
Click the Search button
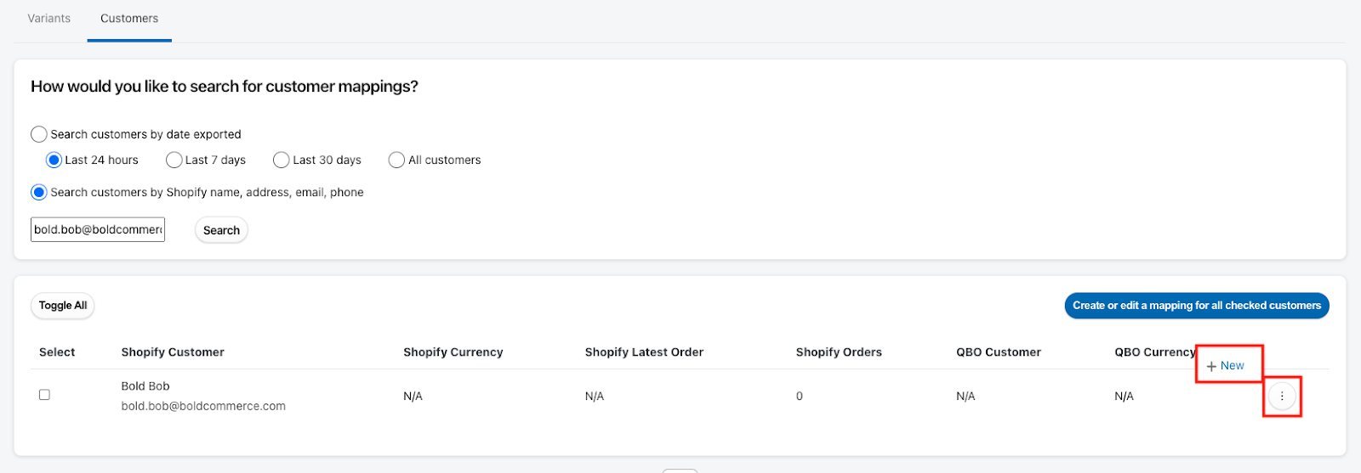(x=221, y=230)
